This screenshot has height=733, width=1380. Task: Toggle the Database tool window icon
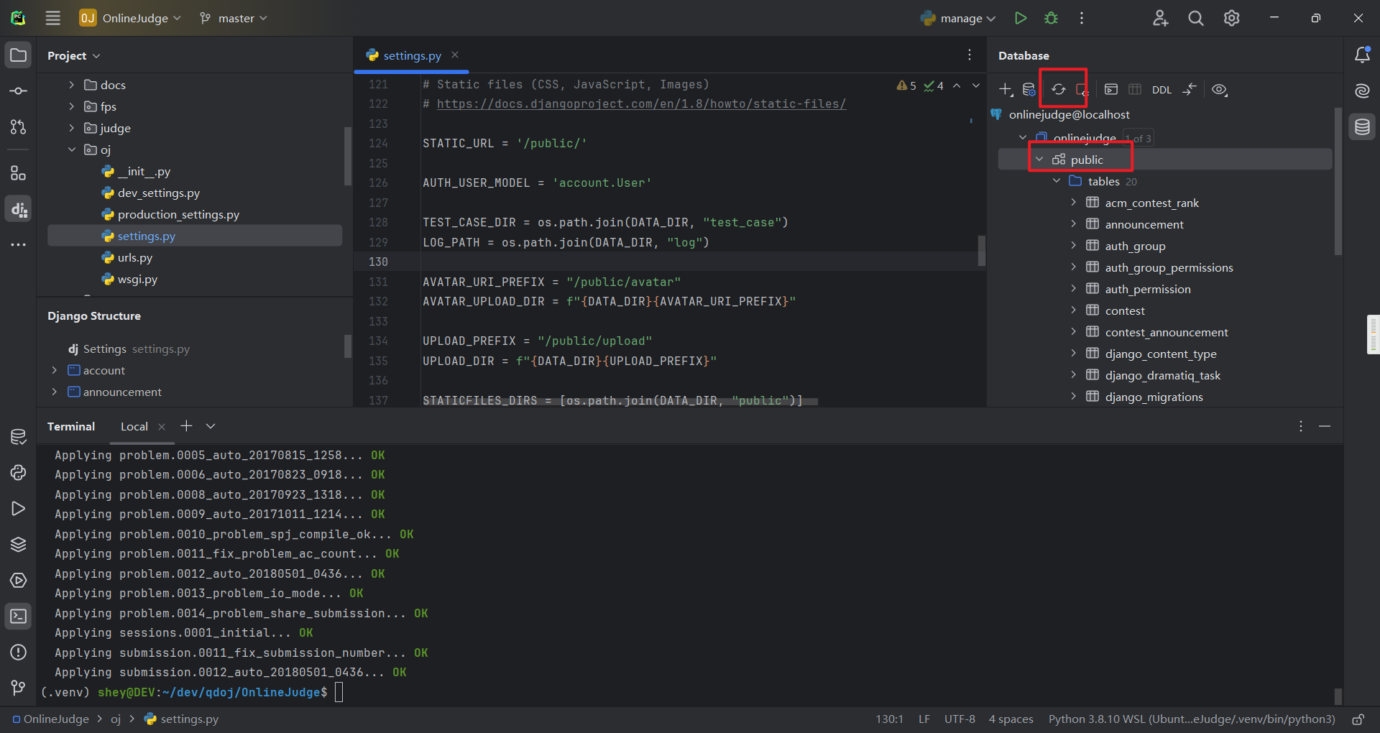[x=1362, y=127]
